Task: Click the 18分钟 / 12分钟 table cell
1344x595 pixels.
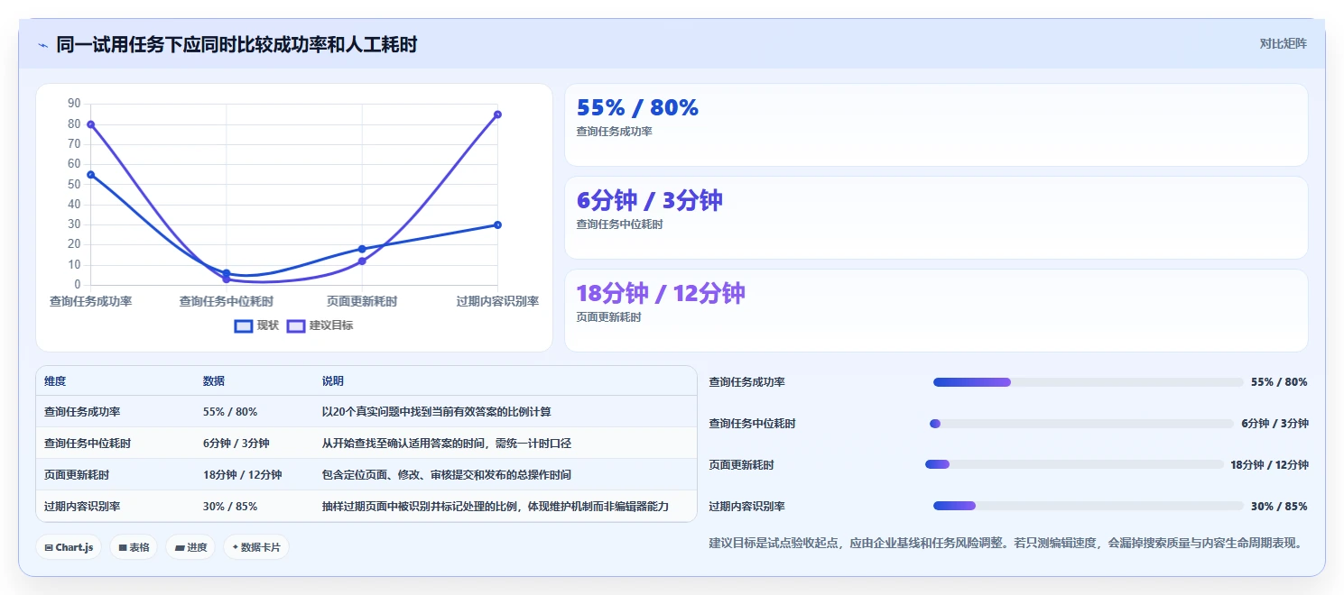Action: click(x=242, y=475)
